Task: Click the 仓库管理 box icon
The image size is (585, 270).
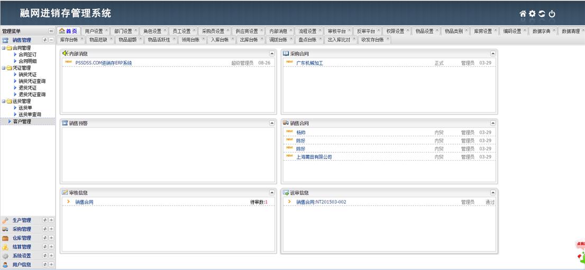Action: 5,238
